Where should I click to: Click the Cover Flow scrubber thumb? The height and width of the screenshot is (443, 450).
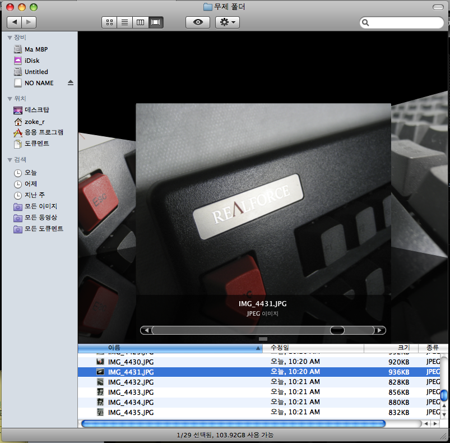[337, 330]
